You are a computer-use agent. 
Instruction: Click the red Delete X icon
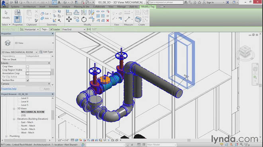108,21
